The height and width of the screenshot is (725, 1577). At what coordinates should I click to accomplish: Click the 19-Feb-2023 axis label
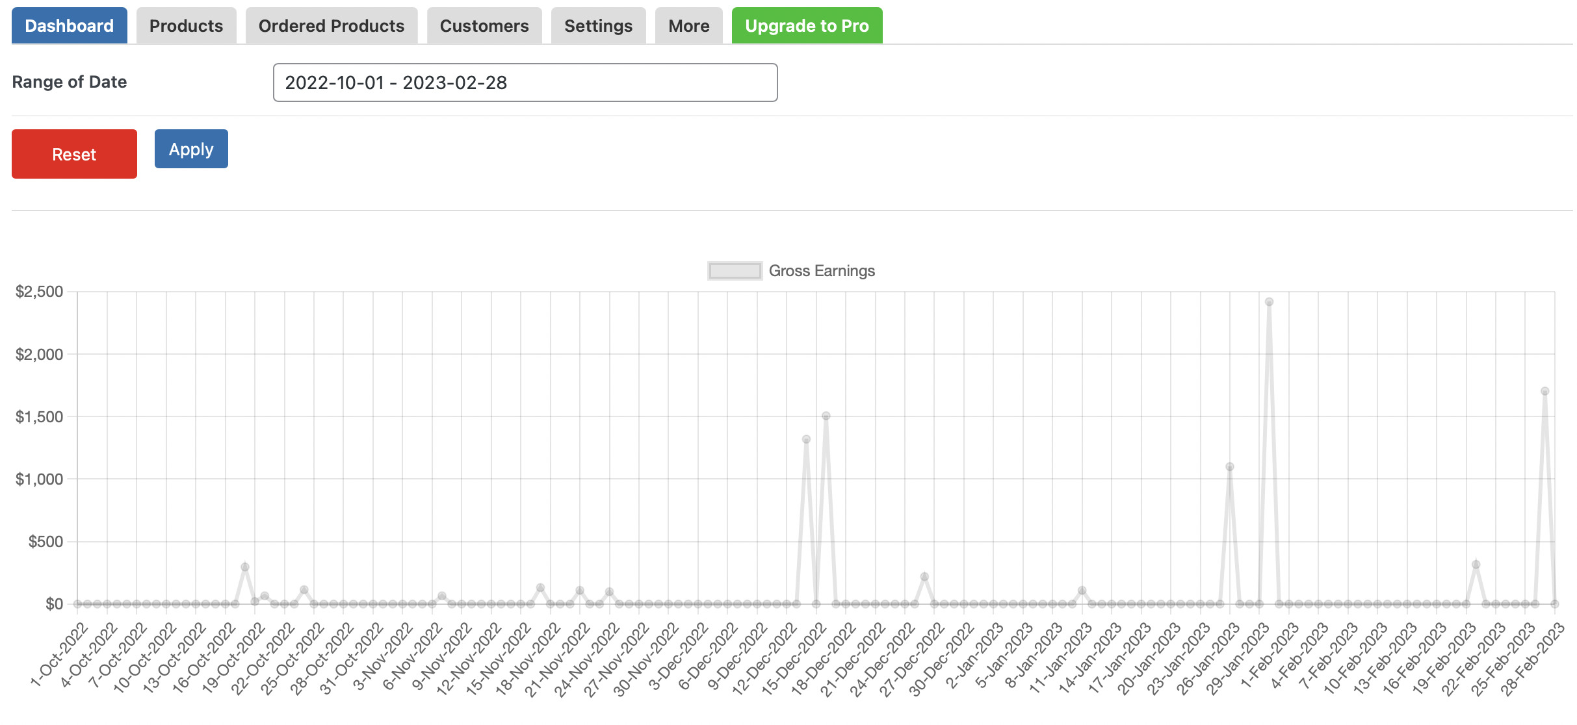point(1443,659)
